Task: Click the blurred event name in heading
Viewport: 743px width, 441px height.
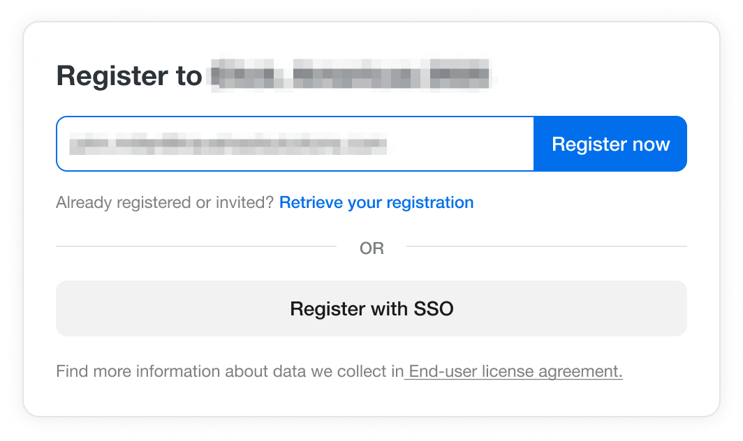Action: [x=351, y=75]
